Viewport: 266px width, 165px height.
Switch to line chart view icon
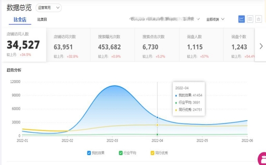point(241,19)
